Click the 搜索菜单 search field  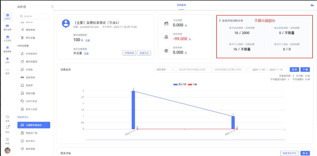tap(34, 16)
